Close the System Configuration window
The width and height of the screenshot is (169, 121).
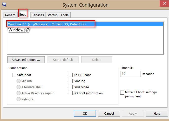point(164,4)
